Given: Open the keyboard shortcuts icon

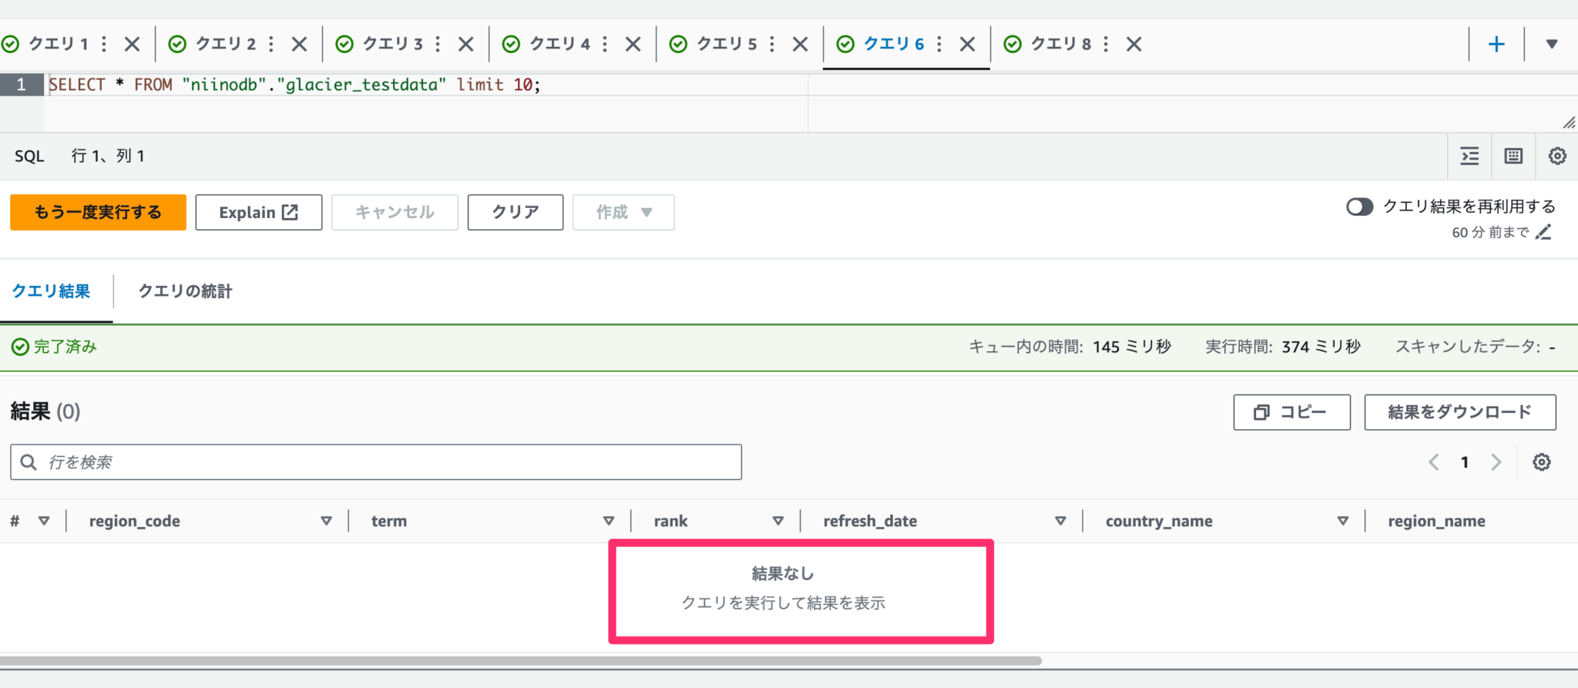Looking at the screenshot, I should pos(1513,156).
